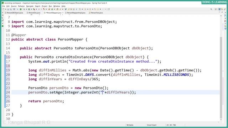The width and height of the screenshot is (228, 128).
Task: Click 'return personDto;' on line 26
Action: pyautogui.click(x=46, y=101)
